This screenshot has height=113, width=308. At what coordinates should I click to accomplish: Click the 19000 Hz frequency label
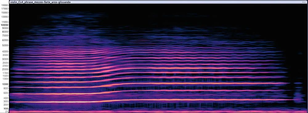coord(4,5)
